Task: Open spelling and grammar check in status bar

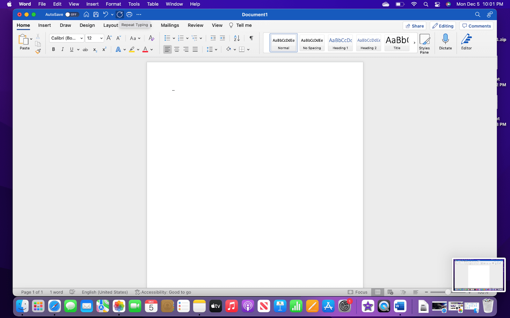Action: point(72,292)
